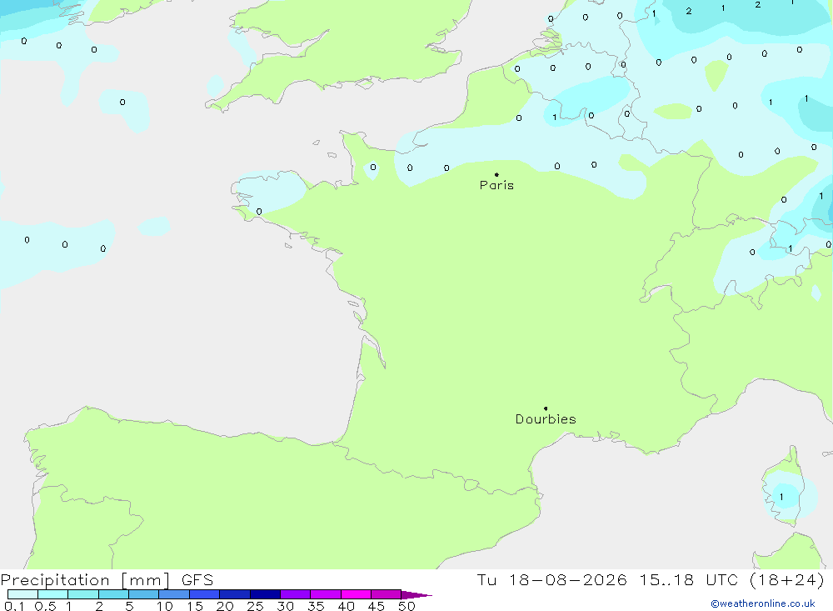Pick the 0.1–0.5 mm legend swatch

click(x=22, y=594)
